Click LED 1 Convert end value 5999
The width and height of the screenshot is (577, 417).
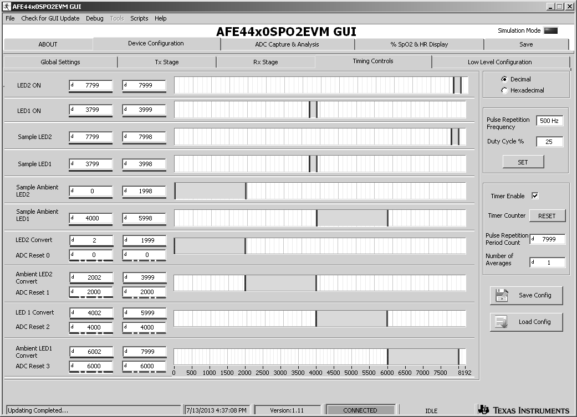coord(145,313)
